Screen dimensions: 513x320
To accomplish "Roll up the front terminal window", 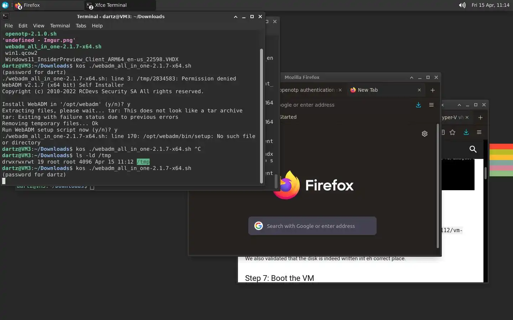I will pyautogui.click(x=235, y=17).
